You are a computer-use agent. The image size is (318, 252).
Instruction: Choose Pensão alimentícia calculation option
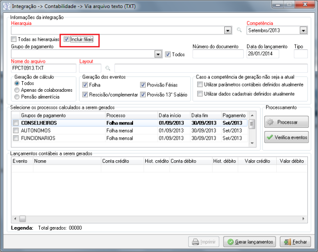tap(19, 97)
